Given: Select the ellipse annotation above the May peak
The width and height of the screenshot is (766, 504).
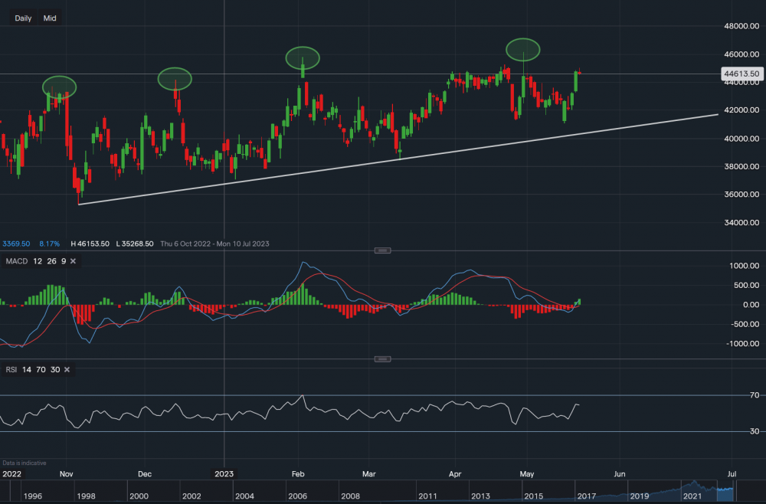Looking at the screenshot, I should tap(523, 49).
